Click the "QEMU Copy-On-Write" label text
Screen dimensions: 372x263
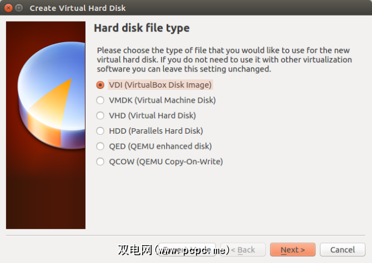(x=178, y=162)
